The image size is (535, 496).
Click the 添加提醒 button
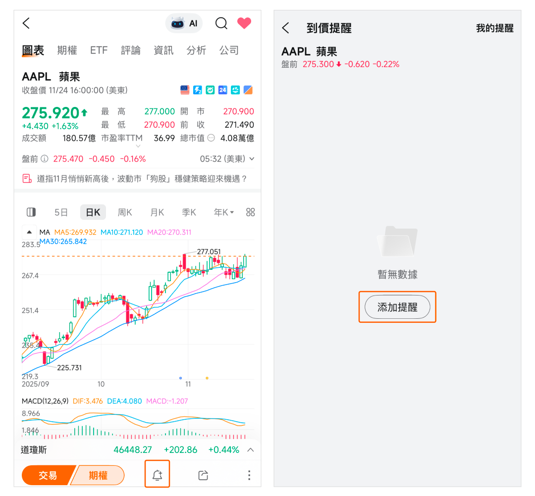397,307
